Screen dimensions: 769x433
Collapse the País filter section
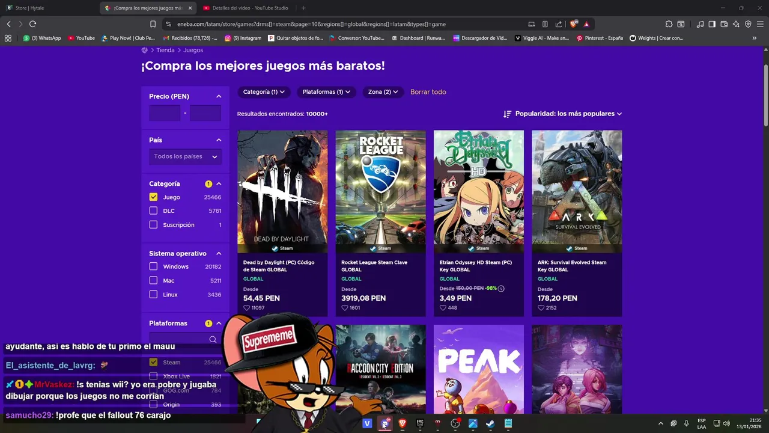(x=219, y=140)
